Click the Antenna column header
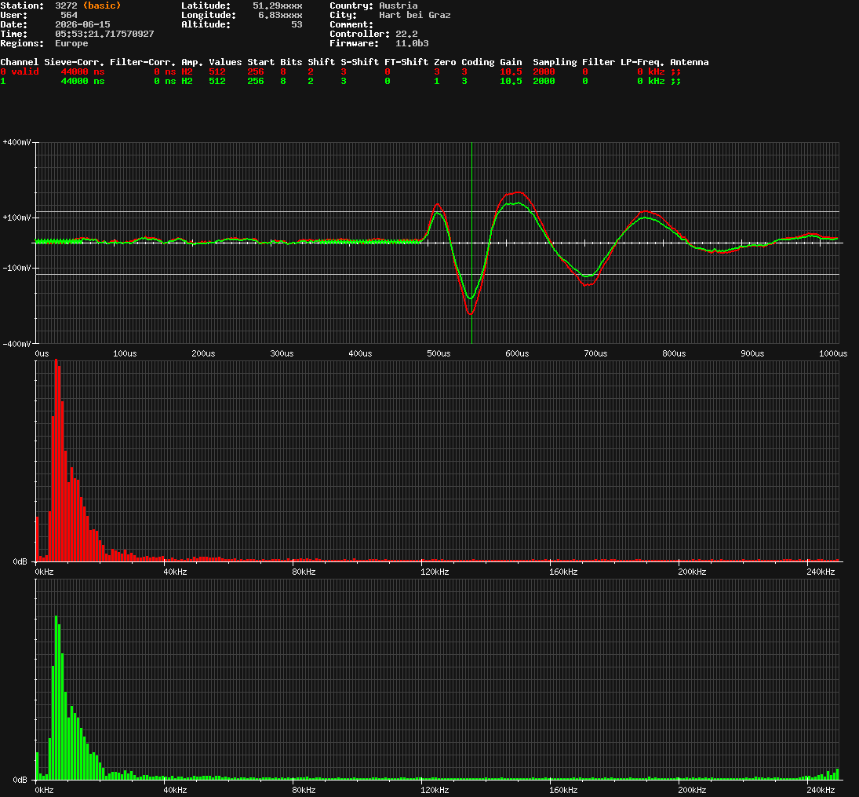This screenshot has height=797, width=859. (690, 62)
